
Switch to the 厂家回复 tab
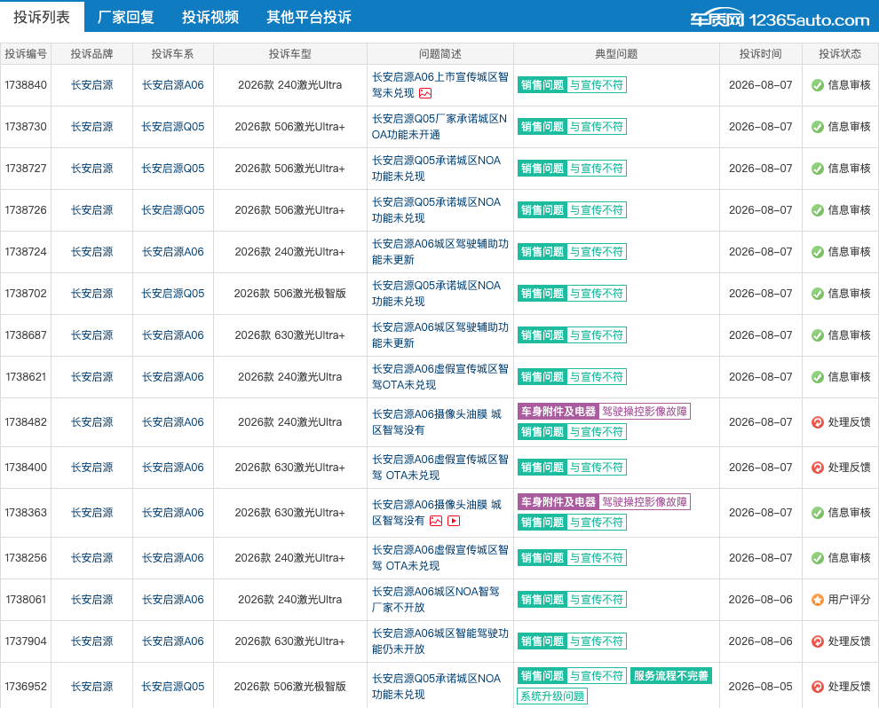tap(125, 17)
